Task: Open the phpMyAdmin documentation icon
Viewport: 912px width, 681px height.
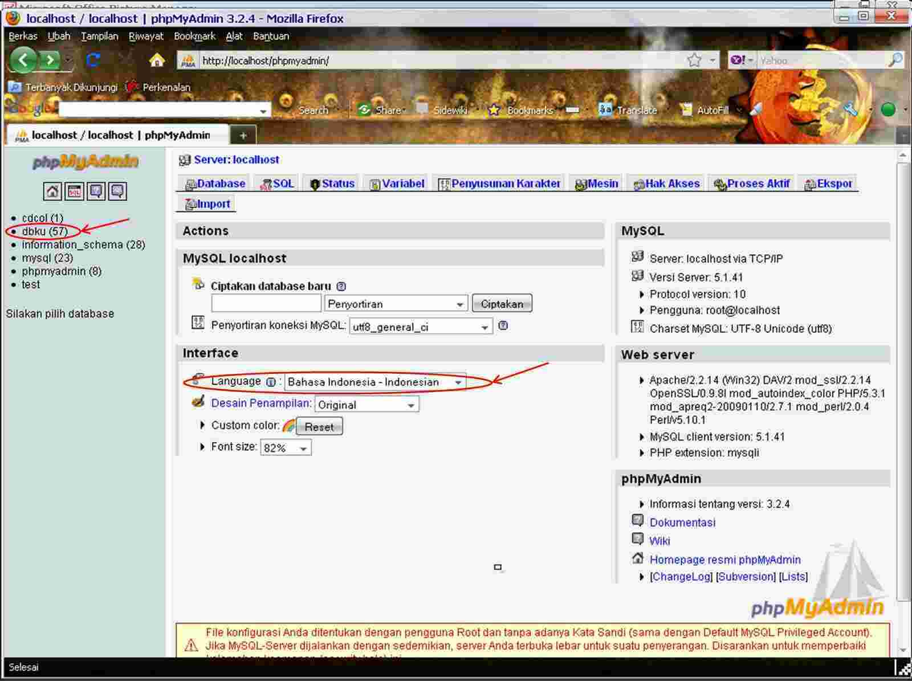Action: [96, 191]
